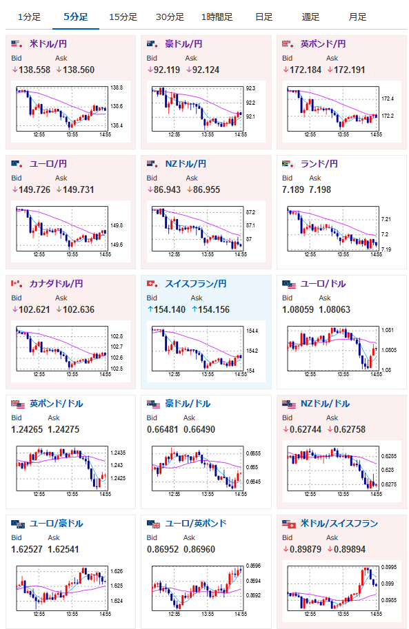Open the 英ポンド/ドル pair link
This screenshot has height=629, width=409.
point(57,404)
